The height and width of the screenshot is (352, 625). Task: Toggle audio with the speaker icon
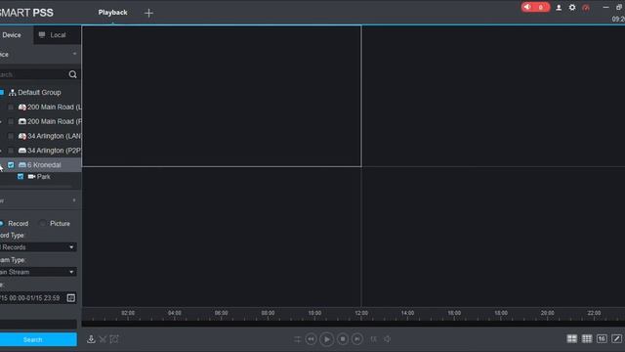(388, 339)
